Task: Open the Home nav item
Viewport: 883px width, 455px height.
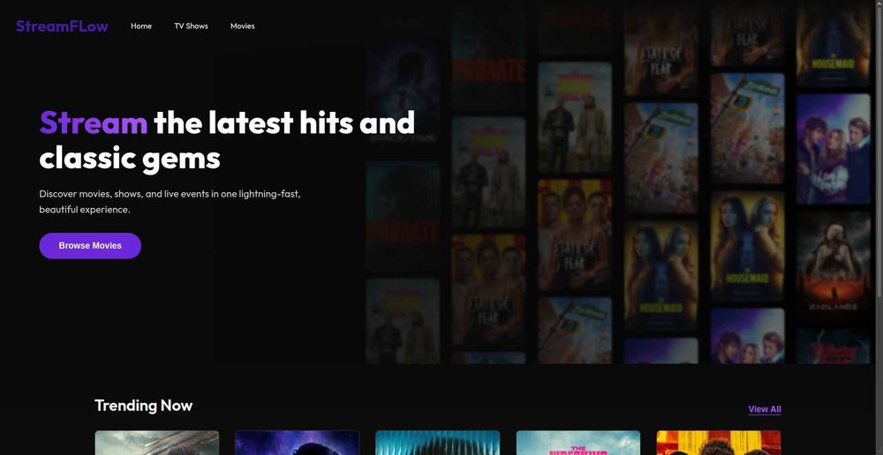Action: pos(140,26)
